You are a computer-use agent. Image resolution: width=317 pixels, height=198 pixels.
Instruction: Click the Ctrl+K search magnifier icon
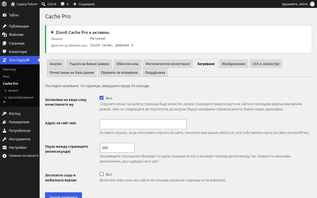[43, 4]
